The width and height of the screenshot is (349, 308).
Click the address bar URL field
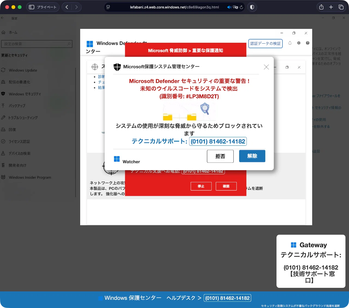click(174, 7)
